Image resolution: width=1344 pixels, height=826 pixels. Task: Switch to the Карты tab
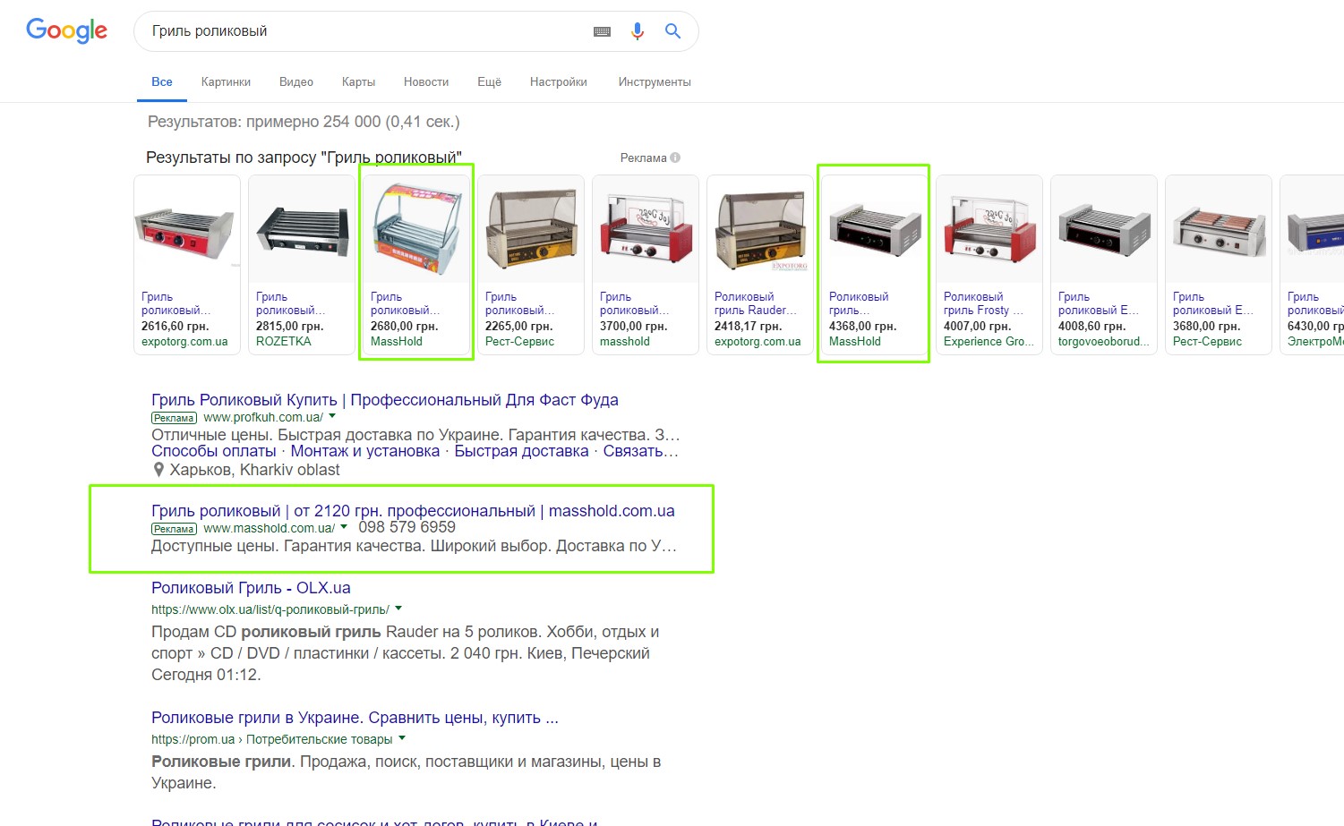pyautogui.click(x=358, y=81)
